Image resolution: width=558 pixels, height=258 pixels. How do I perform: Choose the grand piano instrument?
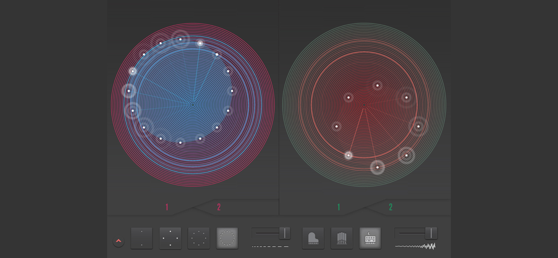coord(313,238)
